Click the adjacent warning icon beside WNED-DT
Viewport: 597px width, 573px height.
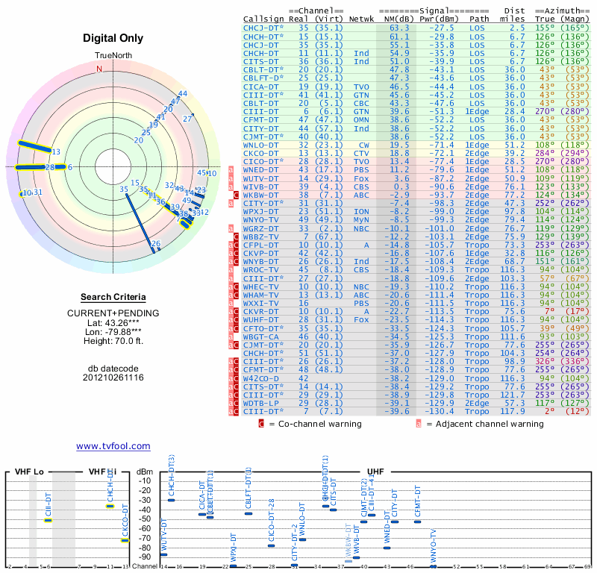coord(231,170)
